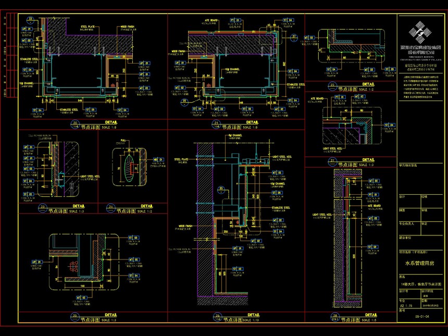Select the title number bubble "22" beside SCALE 1:2
Viewport: 448px width, 336px height.
332,86
